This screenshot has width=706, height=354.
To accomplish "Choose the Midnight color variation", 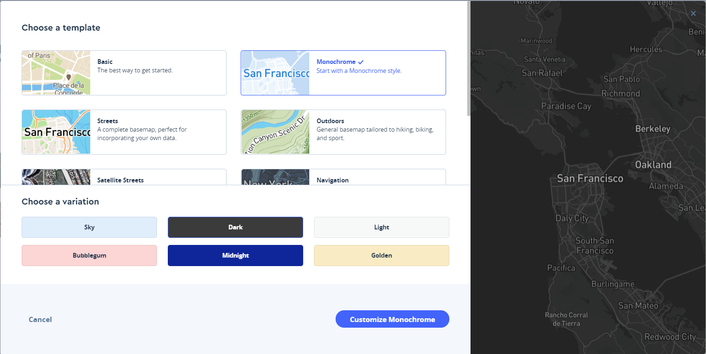I will coord(235,255).
